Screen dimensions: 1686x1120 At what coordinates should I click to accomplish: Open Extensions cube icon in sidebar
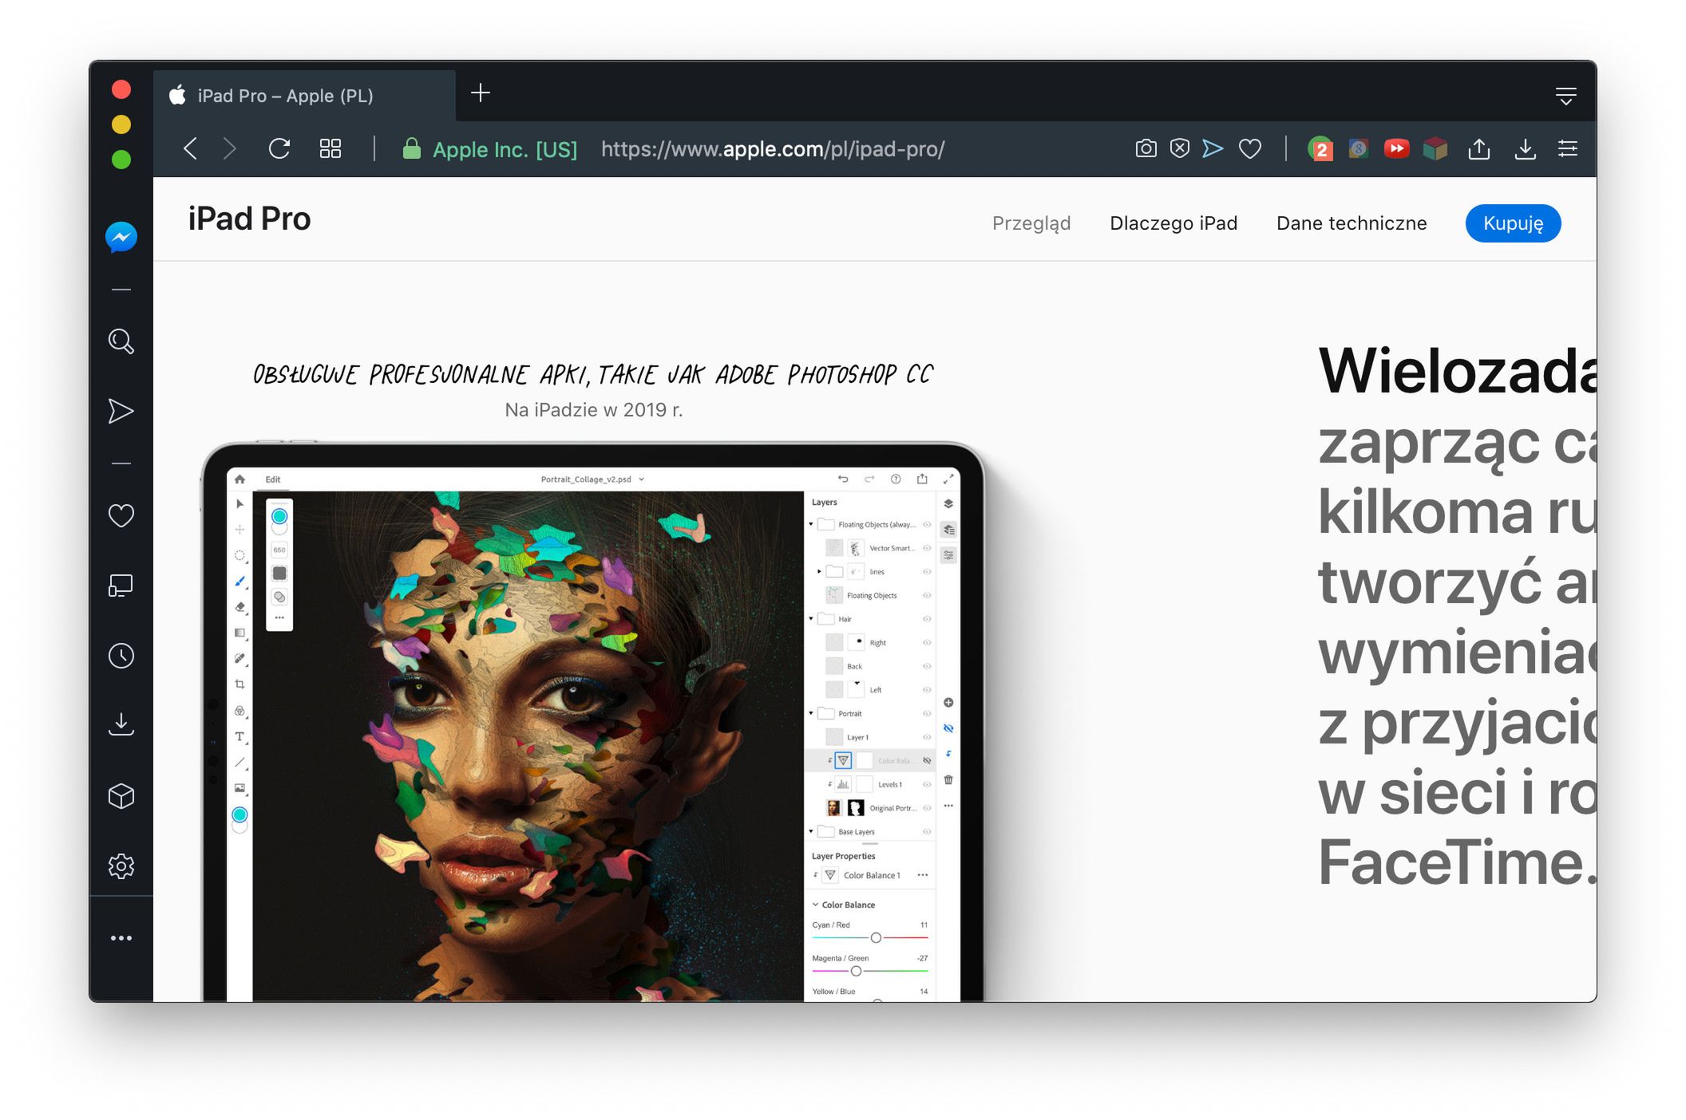(x=121, y=796)
